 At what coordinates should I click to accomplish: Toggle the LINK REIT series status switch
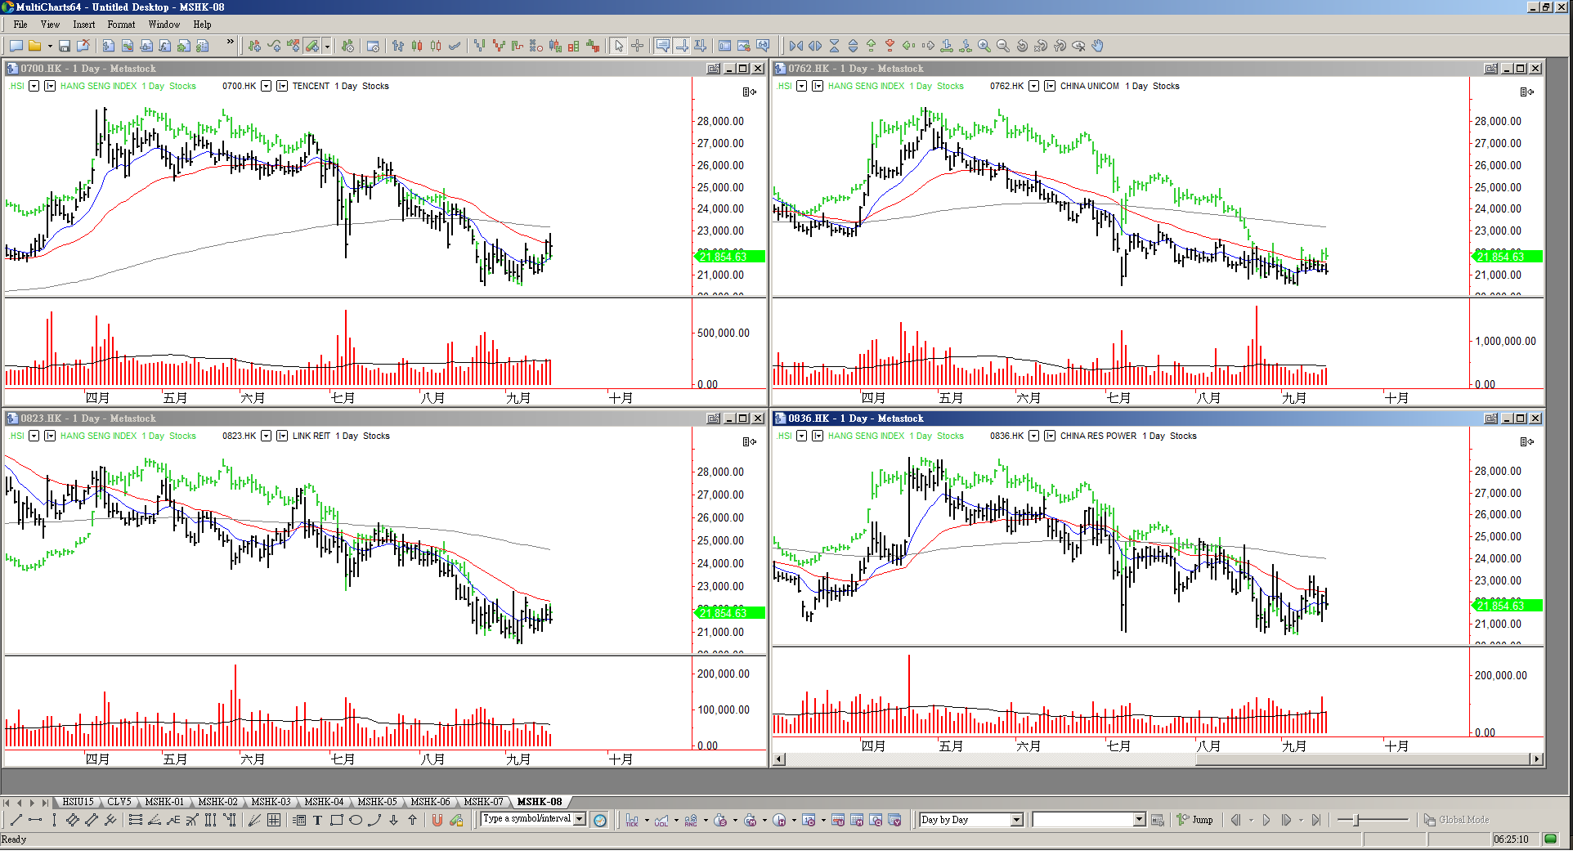pos(282,436)
